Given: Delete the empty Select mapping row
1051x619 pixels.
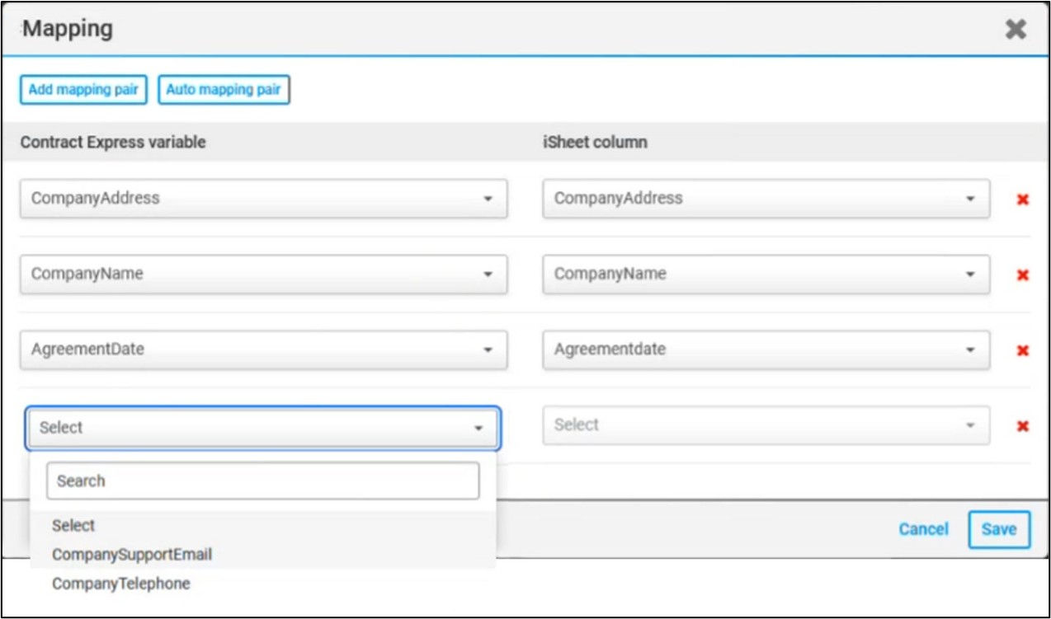Looking at the screenshot, I should [x=1022, y=426].
